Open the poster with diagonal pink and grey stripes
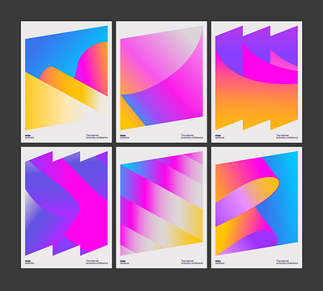This screenshot has width=323, height=291. click(161, 208)
